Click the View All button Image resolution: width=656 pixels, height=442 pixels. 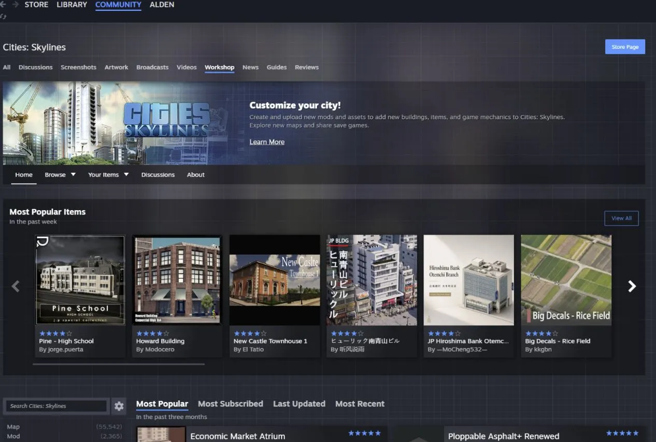pos(621,218)
